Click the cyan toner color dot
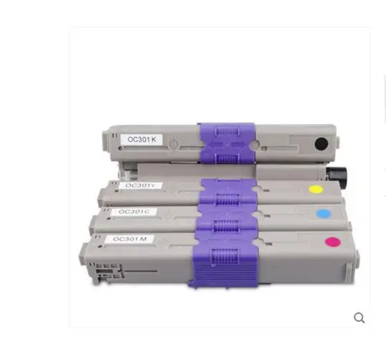 click(324, 213)
